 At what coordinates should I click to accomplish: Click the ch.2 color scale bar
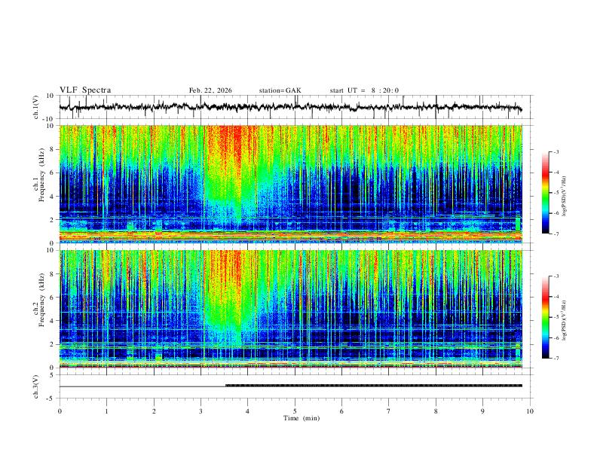(x=545, y=317)
